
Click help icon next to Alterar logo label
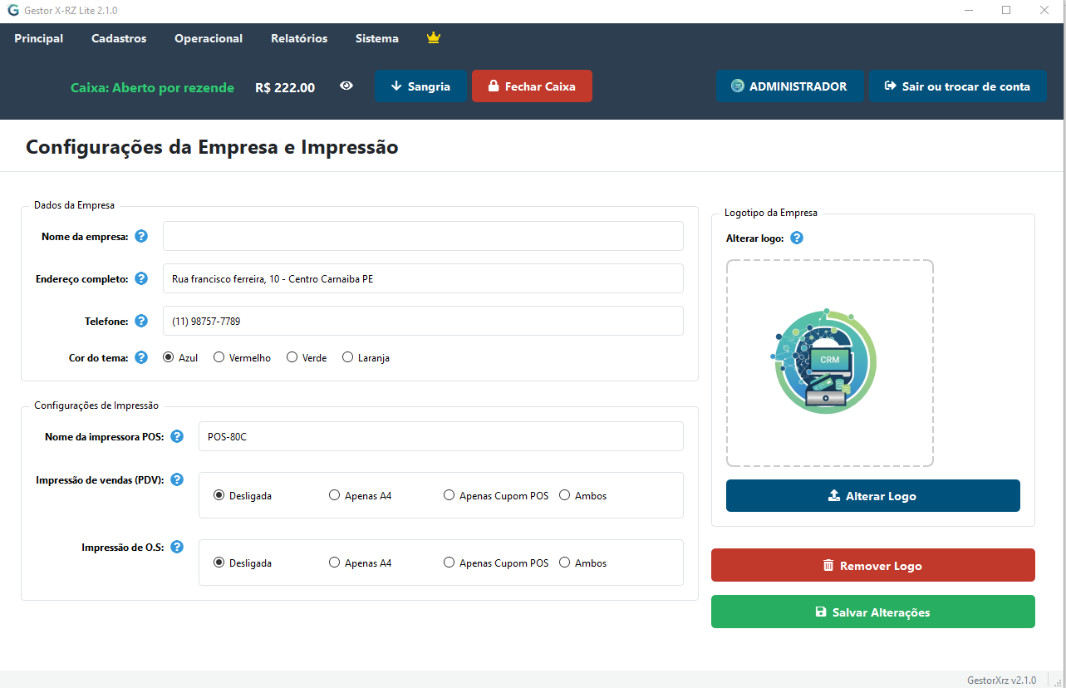tap(797, 238)
